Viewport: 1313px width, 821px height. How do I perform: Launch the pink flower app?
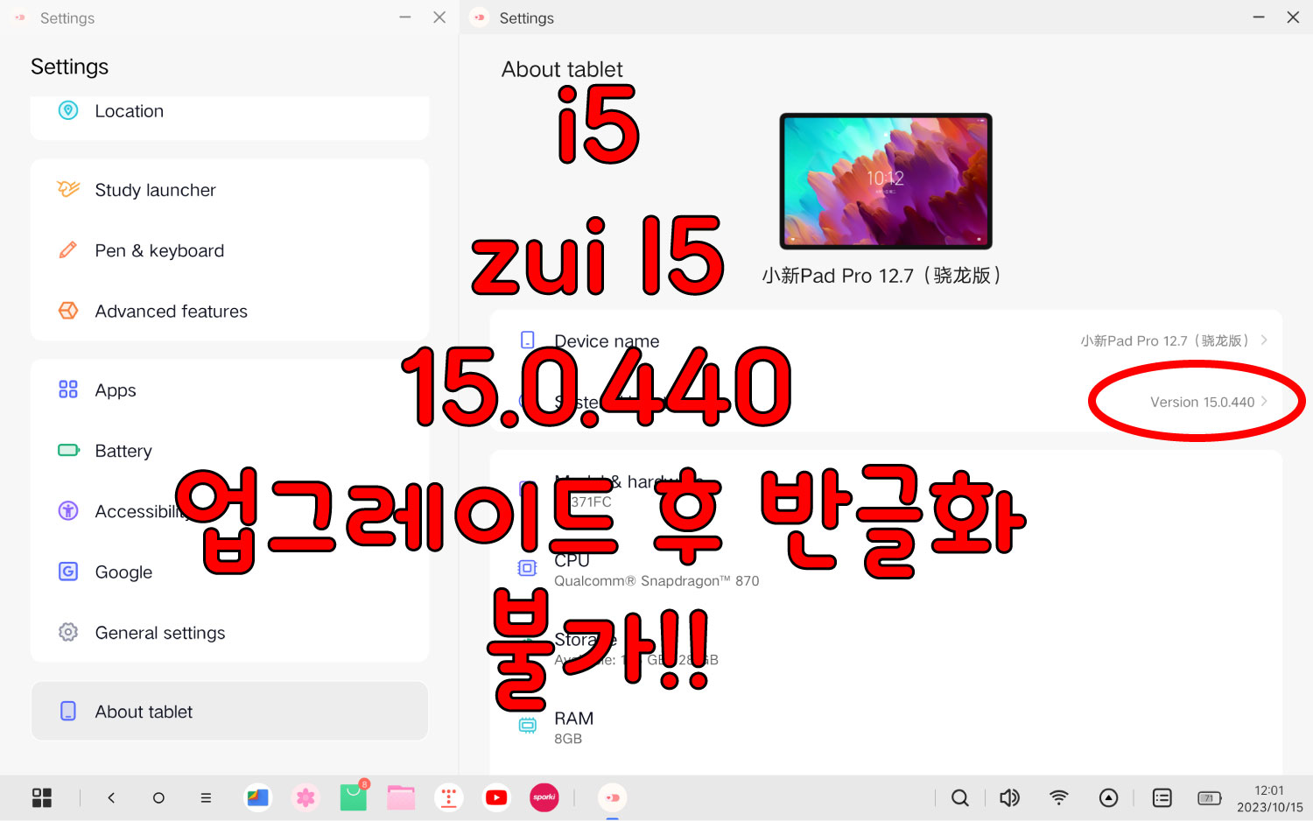[305, 797]
